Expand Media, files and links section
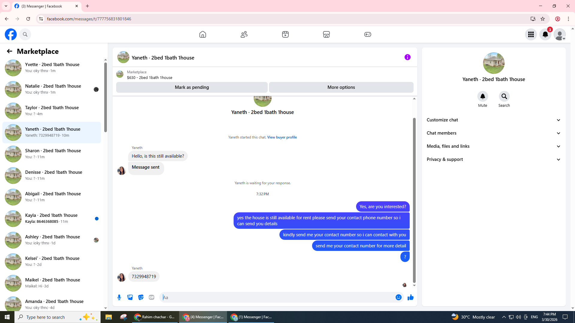 click(493, 146)
